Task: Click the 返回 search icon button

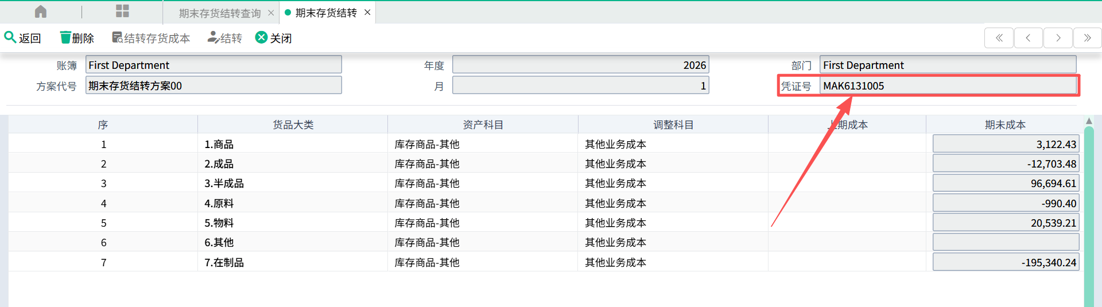Action: (x=10, y=38)
